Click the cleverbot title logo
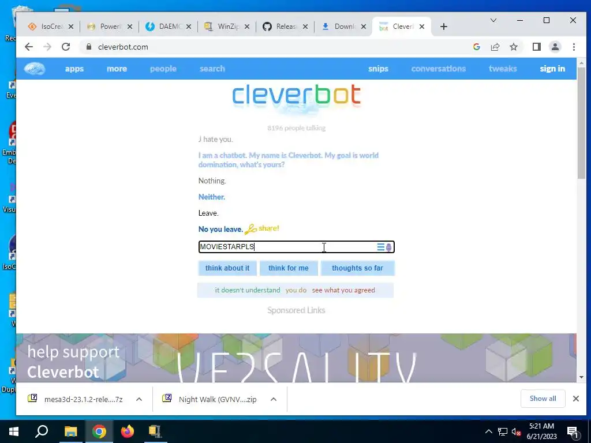 tap(296, 96)
